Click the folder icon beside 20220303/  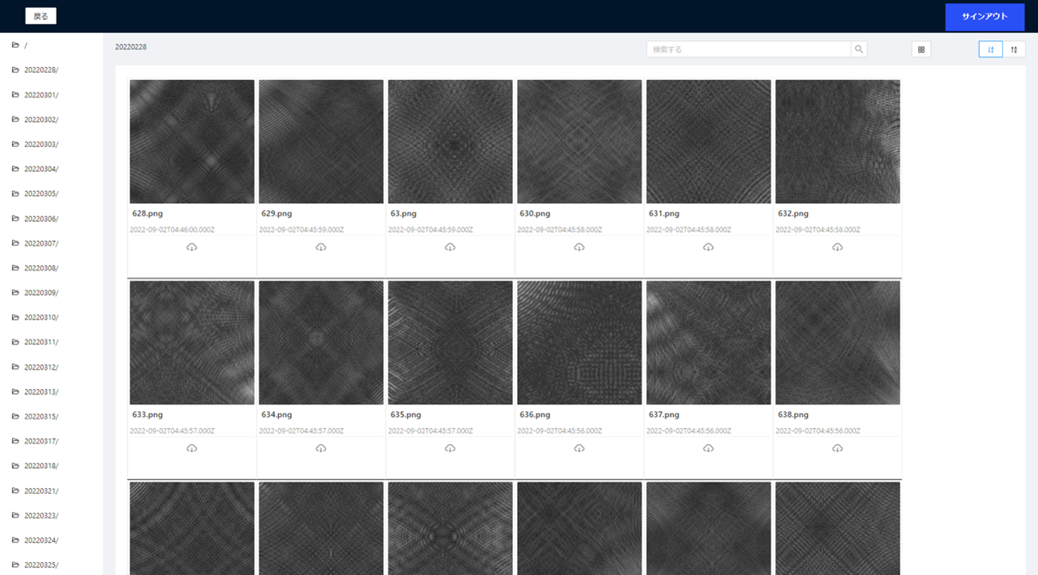coord(15,145)
